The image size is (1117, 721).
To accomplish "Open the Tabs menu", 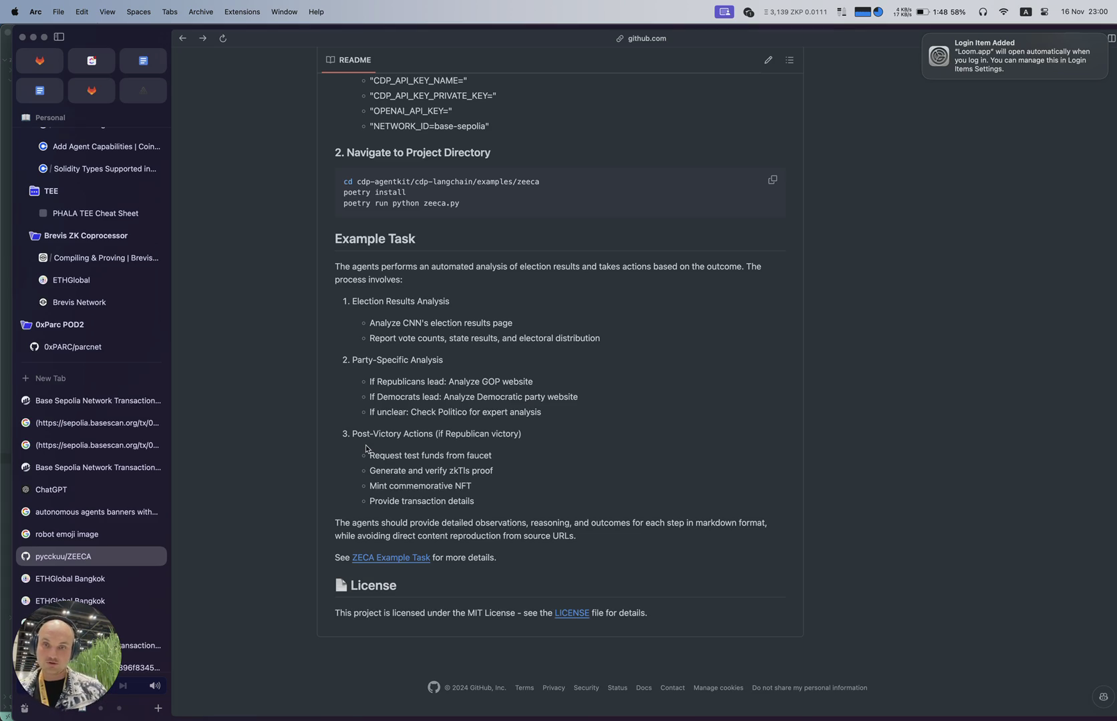I will tap(170, 11).
